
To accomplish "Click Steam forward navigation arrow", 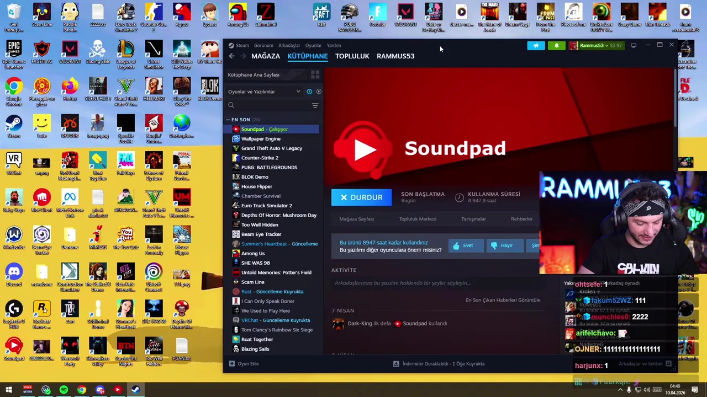I will [x=244, y=56].
